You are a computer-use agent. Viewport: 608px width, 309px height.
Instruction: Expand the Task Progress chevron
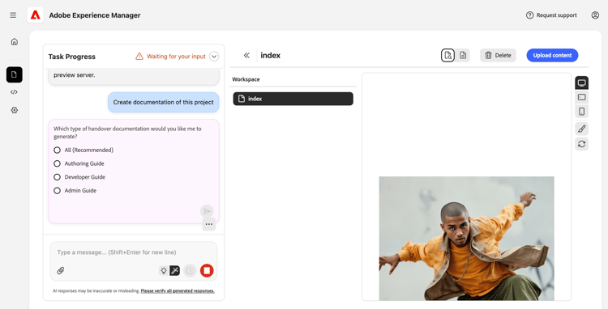(214, 57)
